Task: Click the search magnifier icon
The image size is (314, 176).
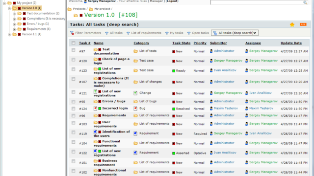Action: pyautogui.click(x=305, y=2)
